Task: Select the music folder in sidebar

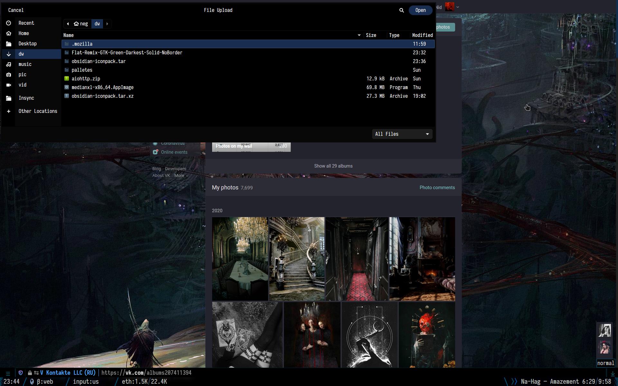Action: coord(25,64)
